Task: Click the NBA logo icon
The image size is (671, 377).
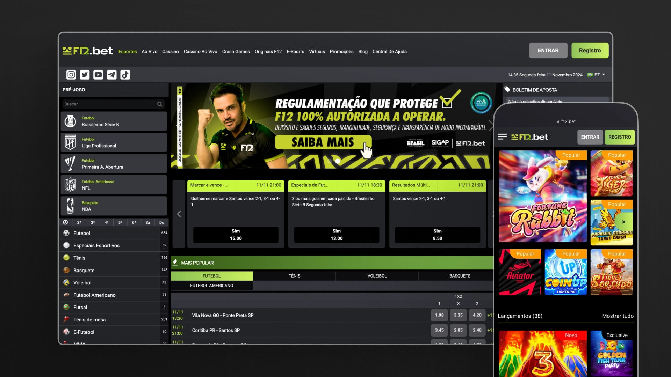Action: click(x=70, y=206)
